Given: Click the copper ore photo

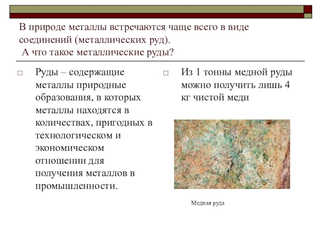Looking at the screenshot, I should tap(232, 154).
